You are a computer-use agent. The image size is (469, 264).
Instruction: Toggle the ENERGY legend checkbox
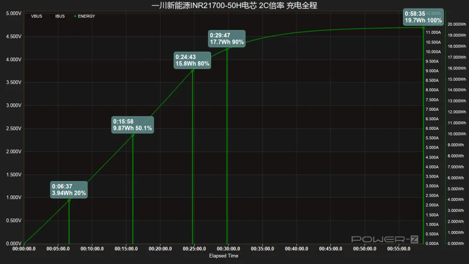pos(75,16)
